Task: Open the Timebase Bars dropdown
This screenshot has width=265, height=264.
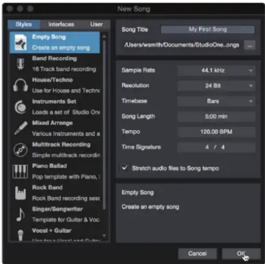Action: 216,101
